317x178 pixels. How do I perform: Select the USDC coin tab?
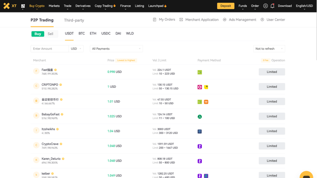tap(106, 33)
